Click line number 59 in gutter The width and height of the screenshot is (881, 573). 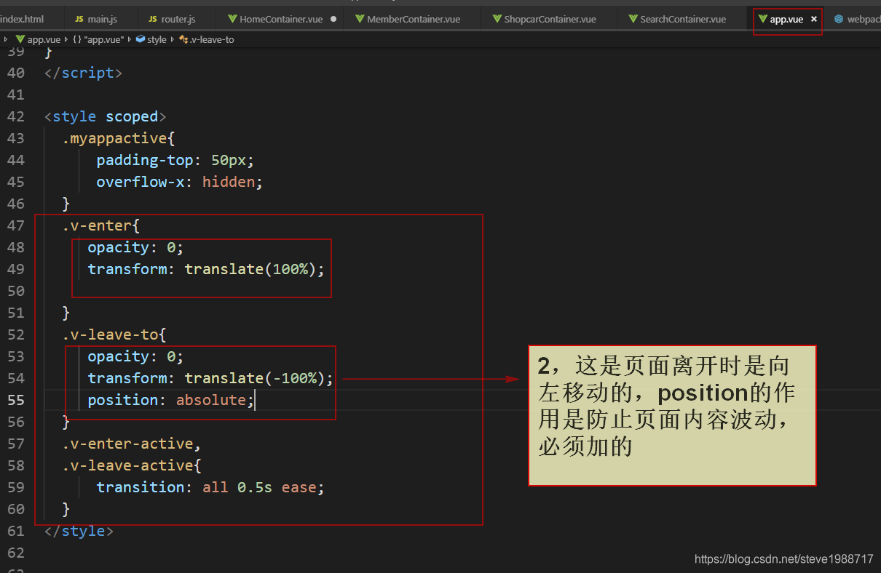(x=16, y=487)
